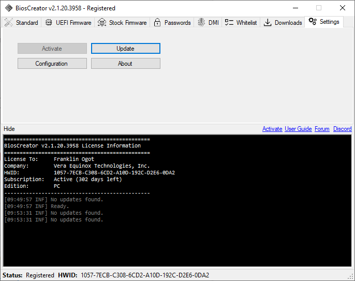The width and height of the screenshot is (355, 281).
Task: Click the Whitelist checklist icon
Action: pyautogui.click(x=229, y=22)
